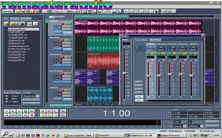Start recording with the red Record button
The image size is (222, 138).
32,115
